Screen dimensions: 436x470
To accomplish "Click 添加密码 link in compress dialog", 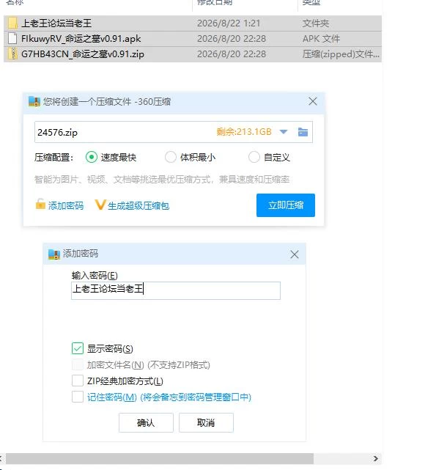I will tap(66, 205).
